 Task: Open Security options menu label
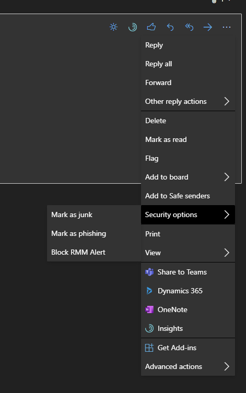(x=171, y=215)
